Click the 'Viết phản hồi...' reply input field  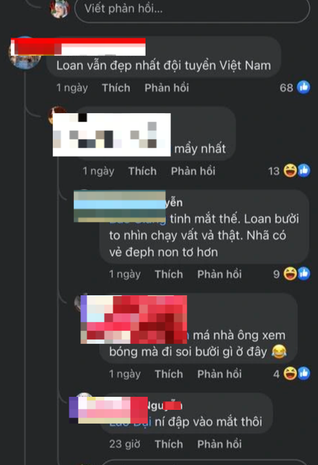pos(192,9)
